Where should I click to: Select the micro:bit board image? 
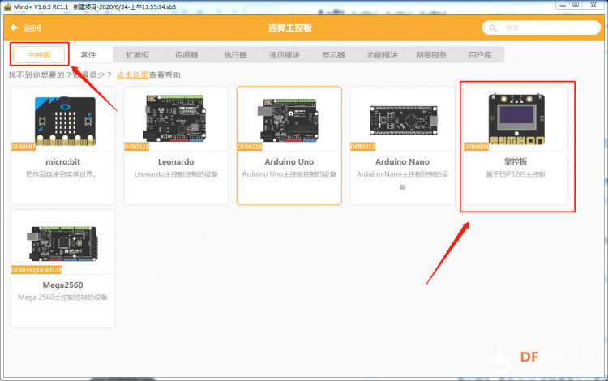click(65, 121)
